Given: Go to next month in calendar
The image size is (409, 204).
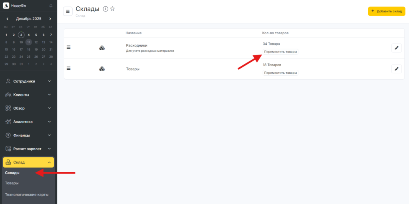Looking at the screenshot, I should (x=50, y=19).
